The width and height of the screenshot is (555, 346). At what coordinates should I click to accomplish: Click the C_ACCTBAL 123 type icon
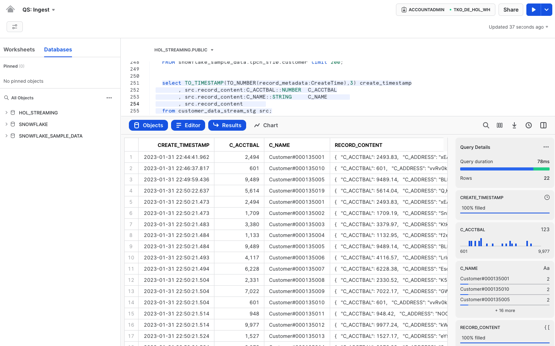[545, 229]
